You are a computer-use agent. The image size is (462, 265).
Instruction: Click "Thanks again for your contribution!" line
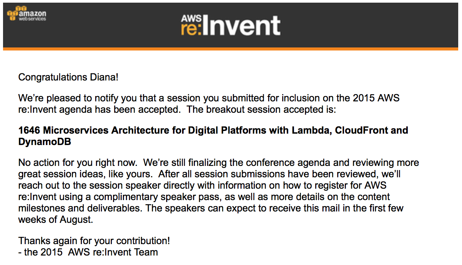[x=94, y=241]
